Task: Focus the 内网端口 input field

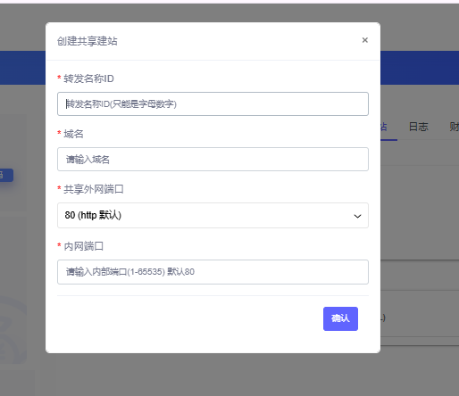Action: [213, 272]
